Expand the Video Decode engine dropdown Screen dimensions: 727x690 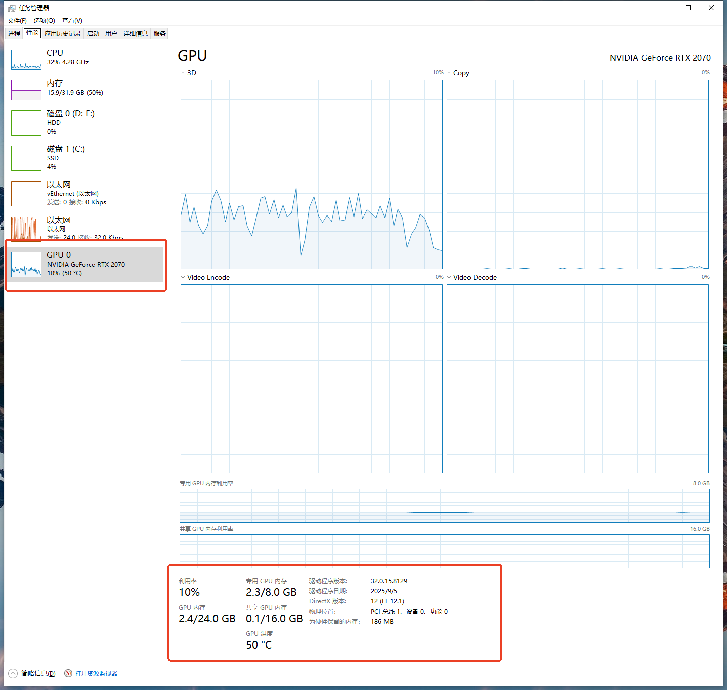click(449, 277)
